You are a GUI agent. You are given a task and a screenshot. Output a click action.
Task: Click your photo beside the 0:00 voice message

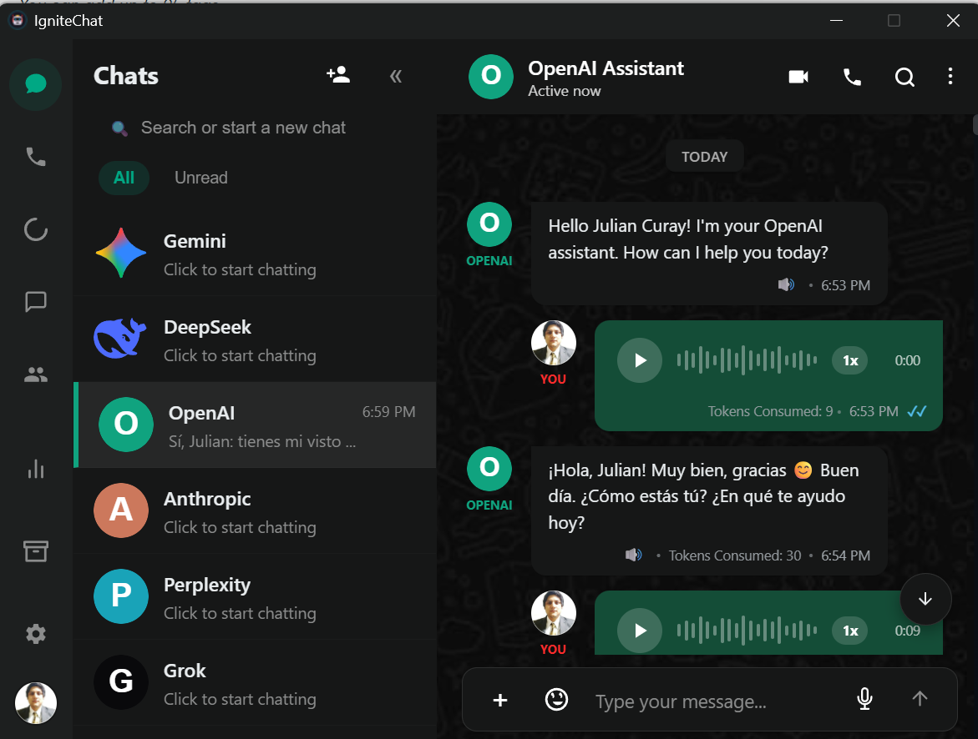coord(553,343)
